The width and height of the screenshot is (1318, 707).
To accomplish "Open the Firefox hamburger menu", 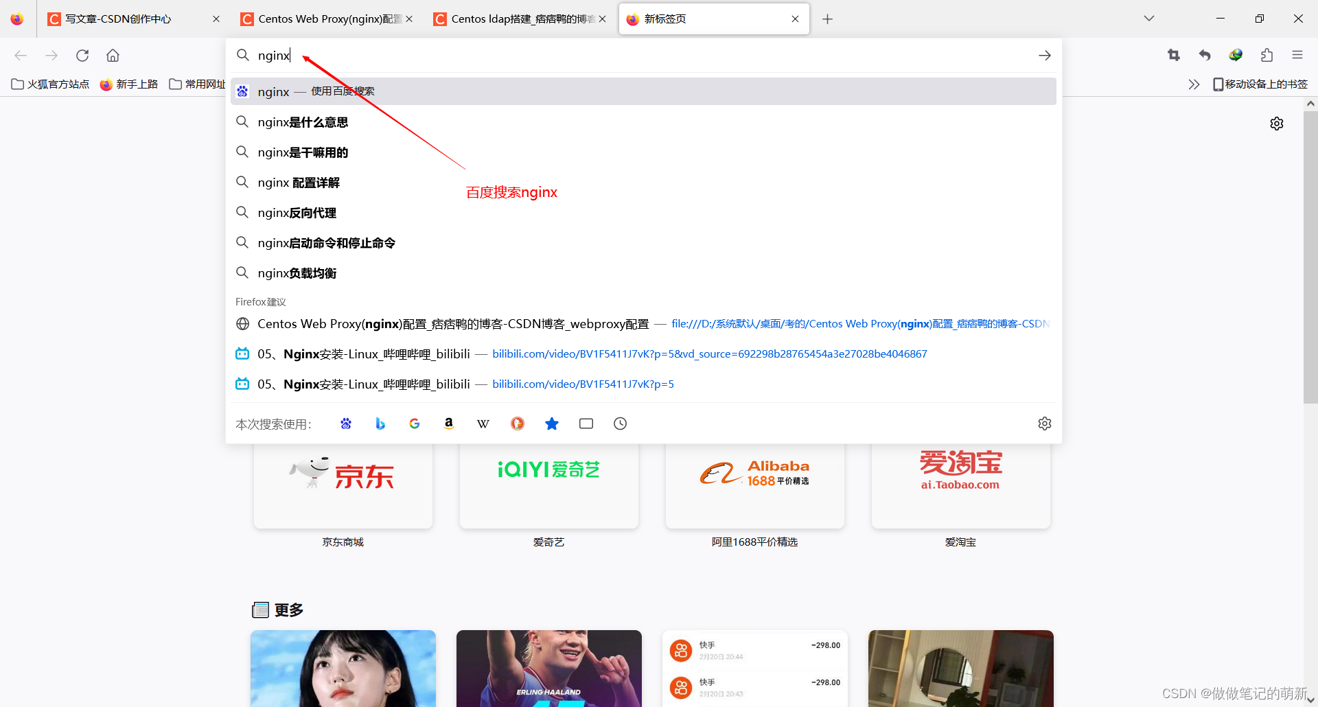I will (1297, 56).
